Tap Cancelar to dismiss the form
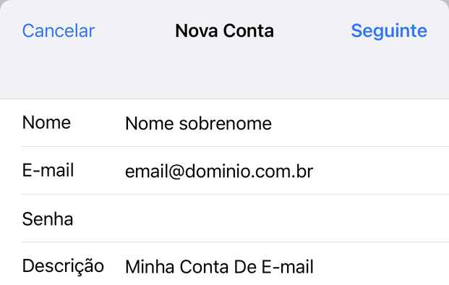Screen dimensions: 449x285 point(59,30)
